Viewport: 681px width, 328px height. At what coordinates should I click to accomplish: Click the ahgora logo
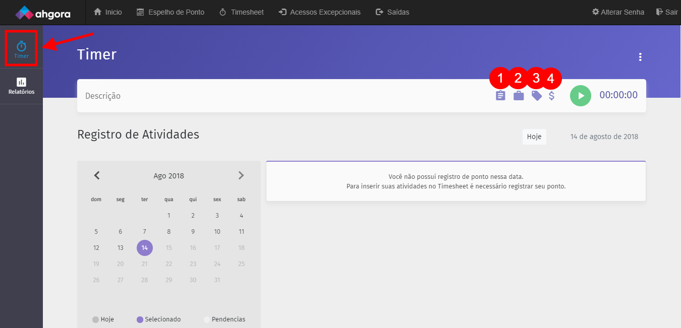click(x=43, y=13)
